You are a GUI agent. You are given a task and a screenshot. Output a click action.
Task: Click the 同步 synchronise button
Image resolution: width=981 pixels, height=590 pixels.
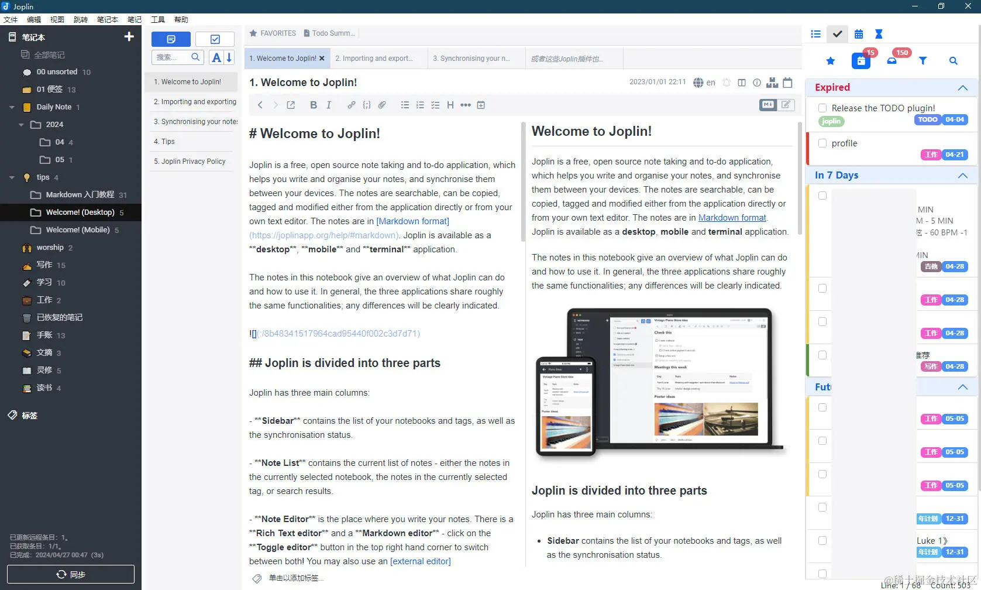coord(71,574)
